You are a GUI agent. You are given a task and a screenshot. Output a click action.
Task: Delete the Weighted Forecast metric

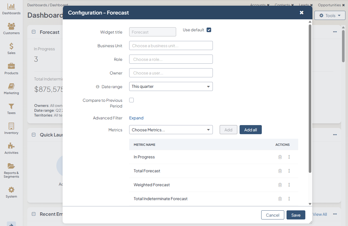coord(280,185)
